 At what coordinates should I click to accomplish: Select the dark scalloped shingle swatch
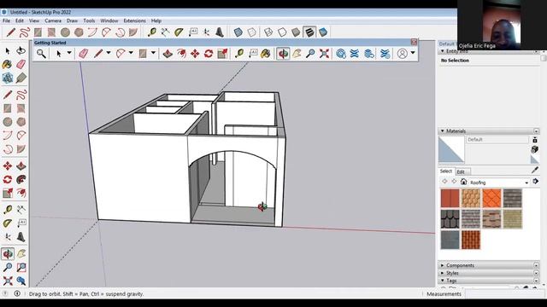click(450, 218)
